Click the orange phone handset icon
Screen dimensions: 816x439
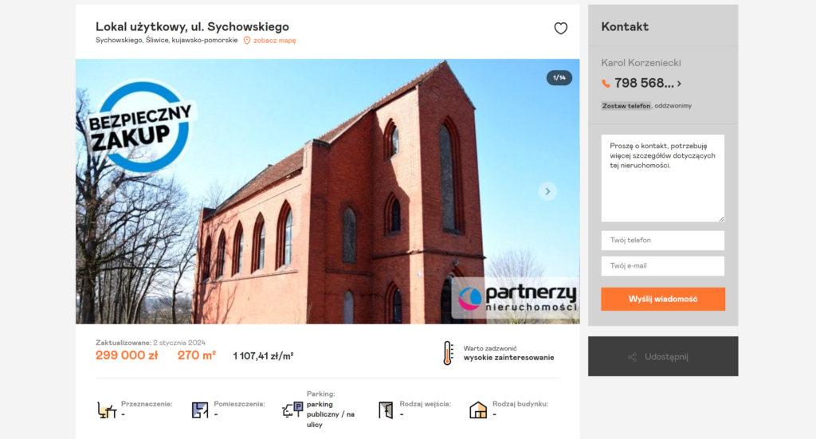606,84
